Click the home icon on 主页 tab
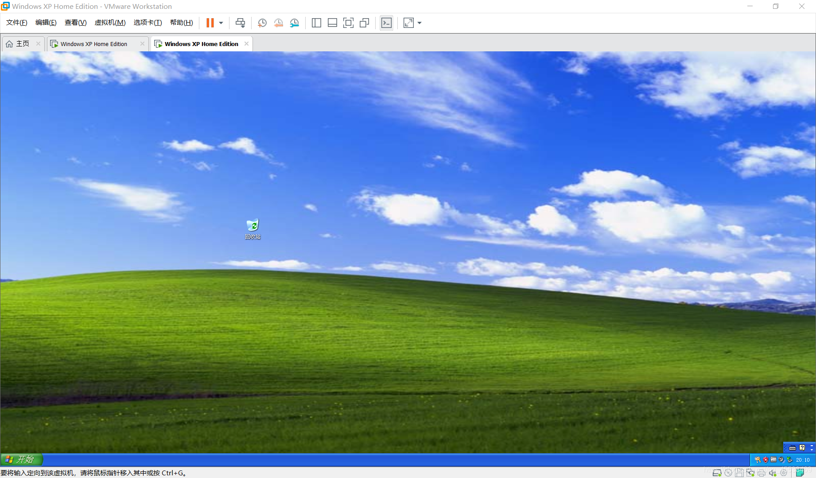This screenshot has height=478, width=816. click(9, 44)
